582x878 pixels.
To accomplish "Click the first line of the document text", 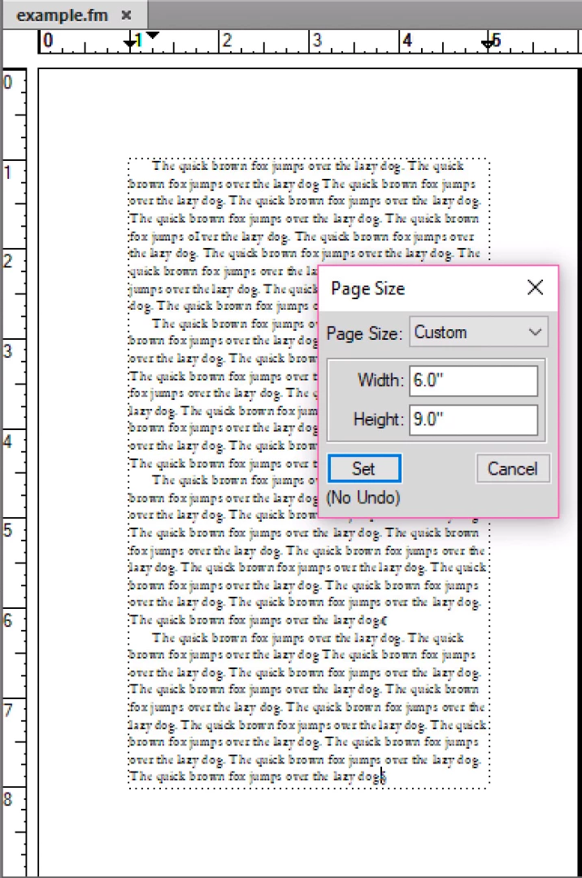I will click(308, 166).
